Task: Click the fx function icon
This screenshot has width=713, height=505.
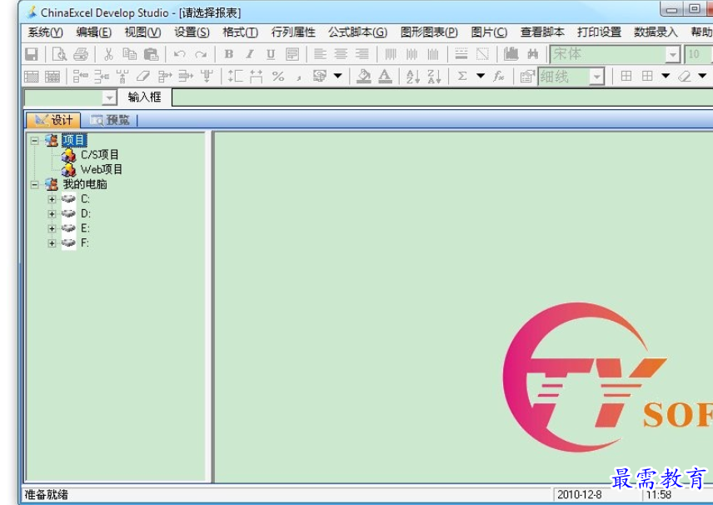Action: point(499,76)
